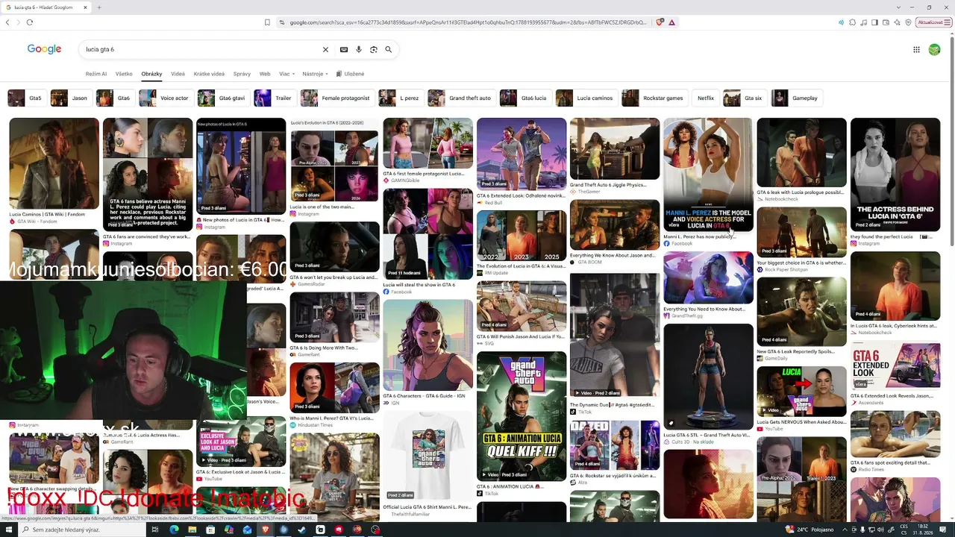Image resolution: width=955 pixels, height=537 pixels.
Task: Open the search tab list dropdown arrow
Action: coord(898,7)
